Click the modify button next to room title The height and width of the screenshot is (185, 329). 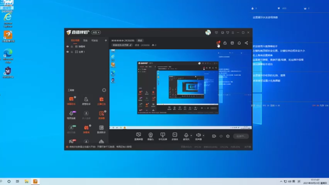(x=140, y=40)
